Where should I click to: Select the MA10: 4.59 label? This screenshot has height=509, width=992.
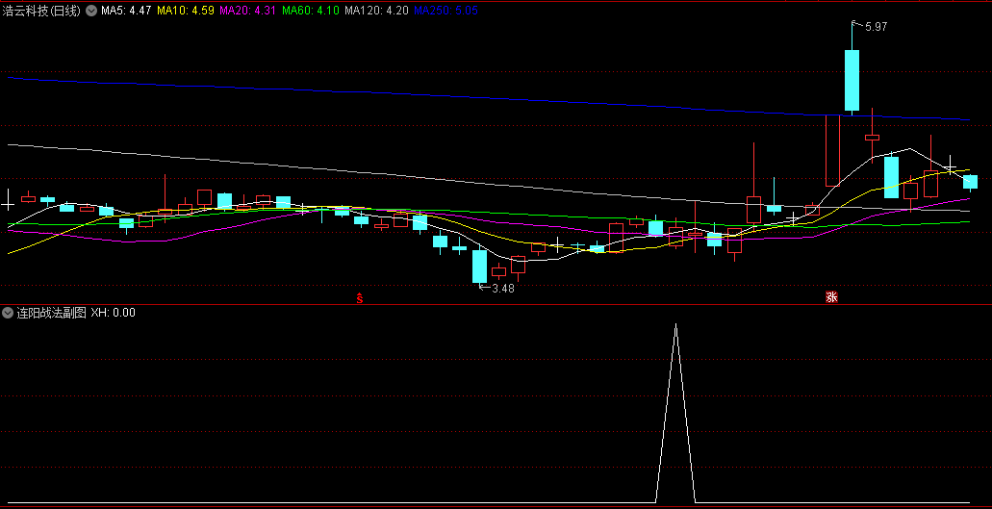[186, 11]
